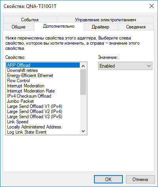
Task: Select the Interrupt Moderation list item
Action: click(43, 86)
